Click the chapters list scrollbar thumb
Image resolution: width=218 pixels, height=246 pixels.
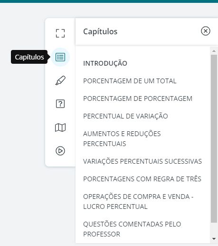pyautogui.click(x=214, y=138)
